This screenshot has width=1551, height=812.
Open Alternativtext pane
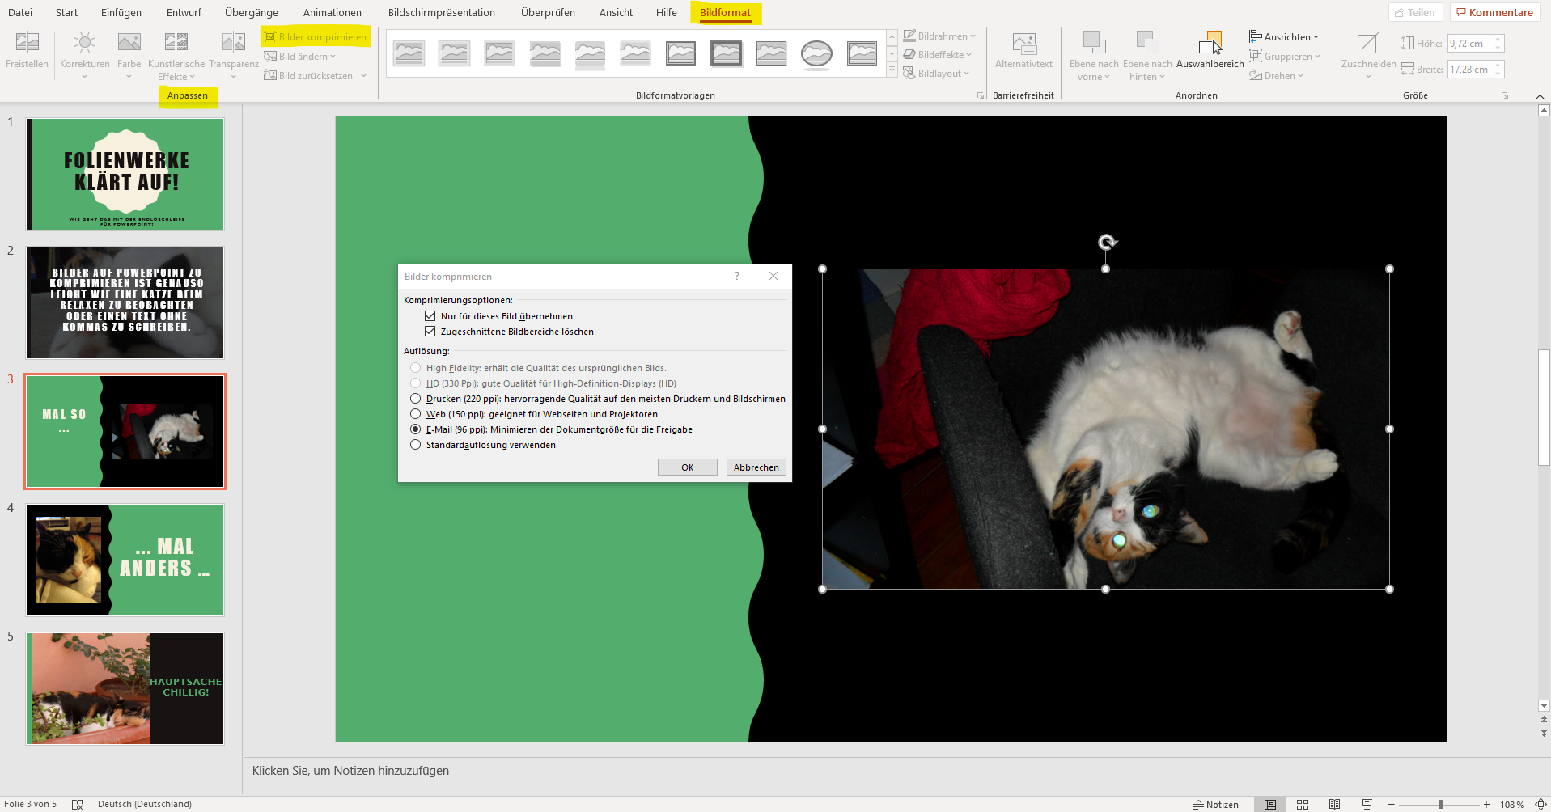coord(1023,51)
